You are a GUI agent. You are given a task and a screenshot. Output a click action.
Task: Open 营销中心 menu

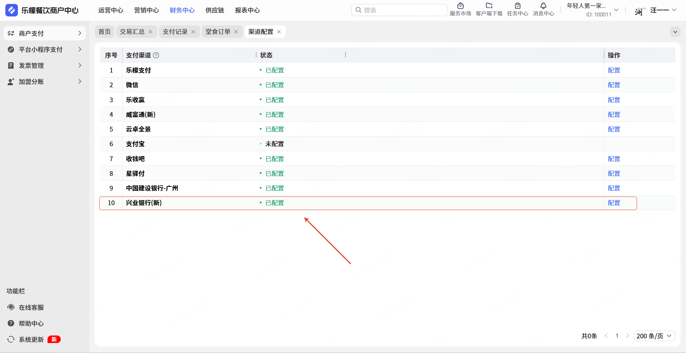146,10
